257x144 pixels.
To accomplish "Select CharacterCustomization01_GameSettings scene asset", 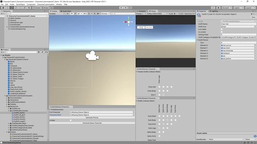I will coord(28,136).
